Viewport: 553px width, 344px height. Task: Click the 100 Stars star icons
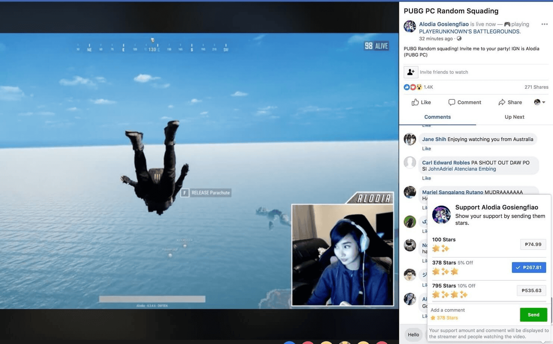click(441, 249)
